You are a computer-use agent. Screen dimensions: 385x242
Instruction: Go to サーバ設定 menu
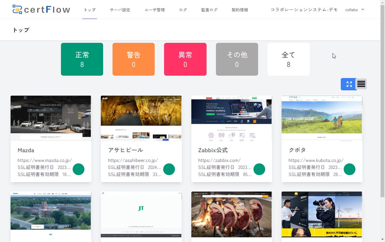point(120,10)
